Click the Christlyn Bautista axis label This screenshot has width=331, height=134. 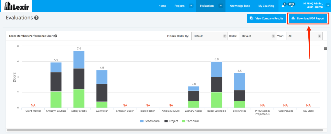point(56,111)
